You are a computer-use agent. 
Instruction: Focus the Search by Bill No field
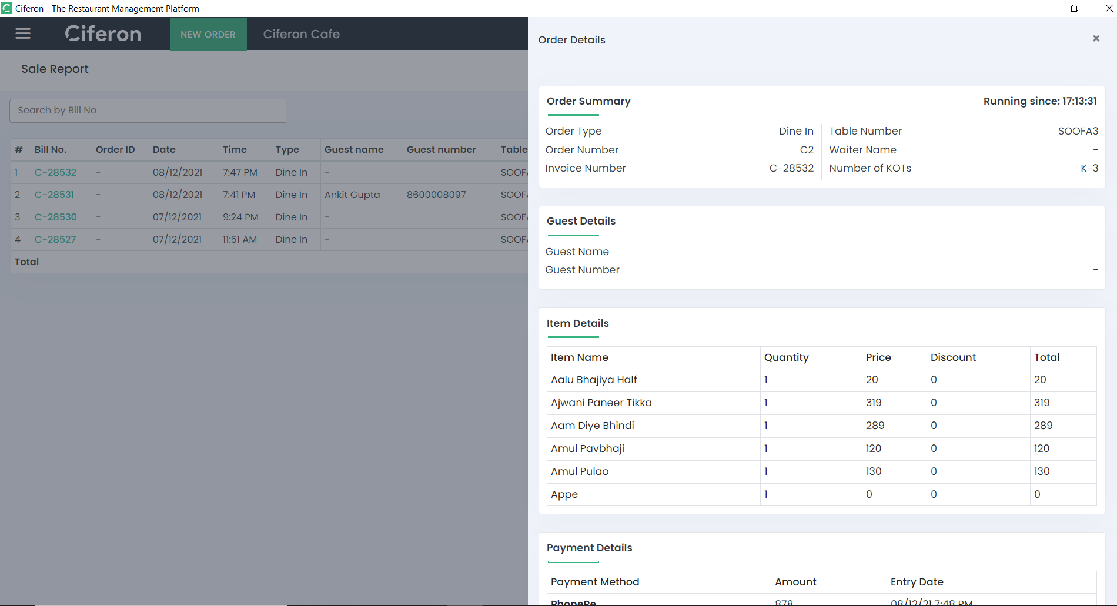coord(148,111)
